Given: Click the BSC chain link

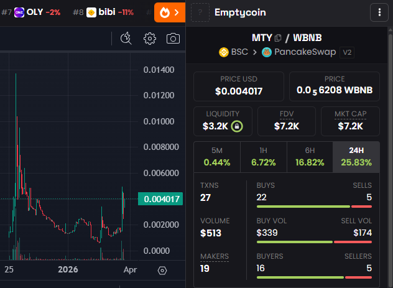Looking at the screenshot, I should click(233, 52).
